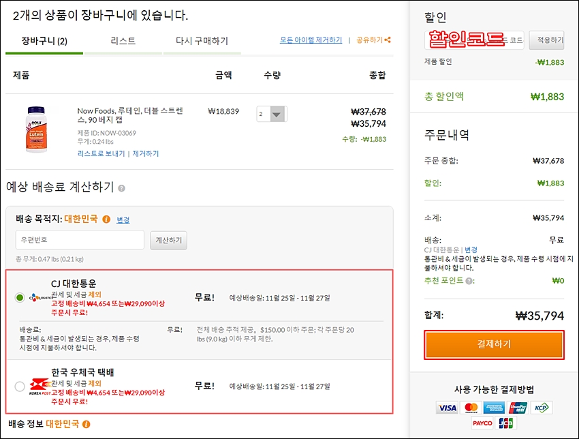Click the Mastercard payment icon

[471, 408]
